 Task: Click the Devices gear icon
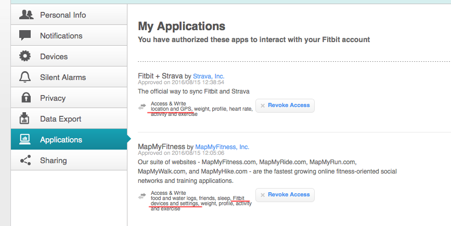pos(25,56)
